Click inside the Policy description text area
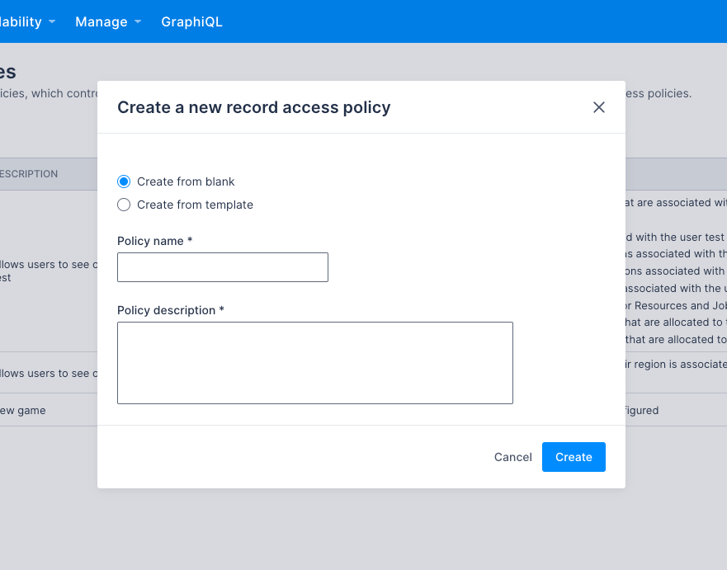The image size is (727, 570). click(314, 363)
